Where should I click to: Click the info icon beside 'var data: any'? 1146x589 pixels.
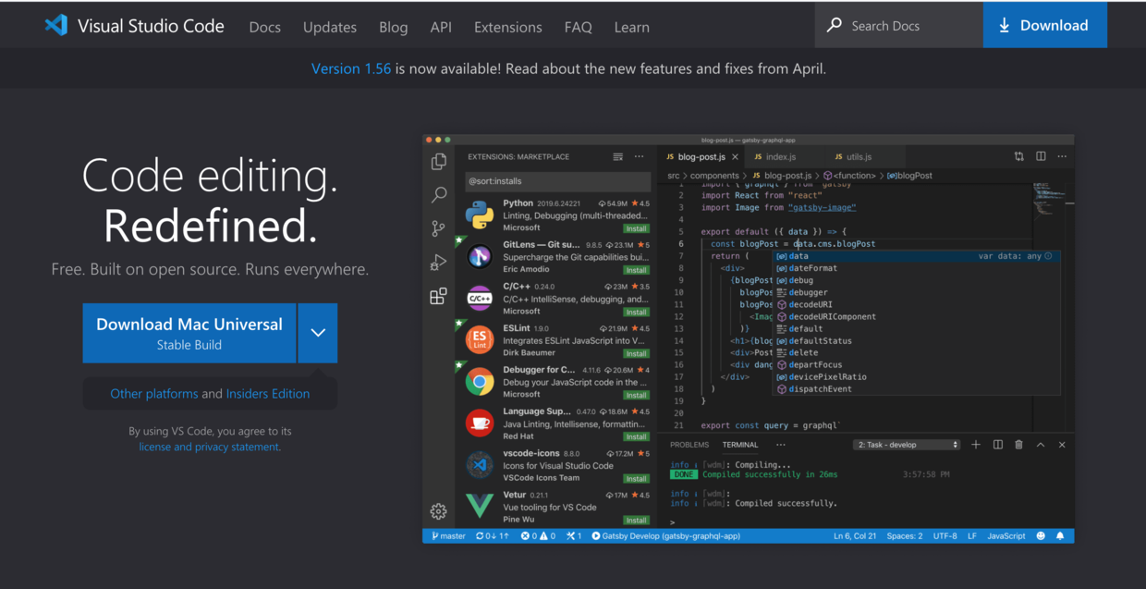pyautogui.click(x=1048, y=256)
